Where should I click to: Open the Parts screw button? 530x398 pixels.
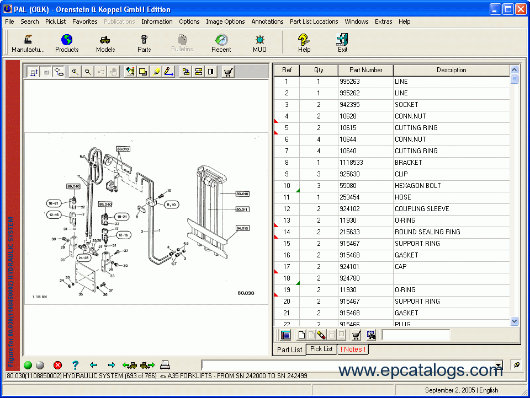coord(144,43)
